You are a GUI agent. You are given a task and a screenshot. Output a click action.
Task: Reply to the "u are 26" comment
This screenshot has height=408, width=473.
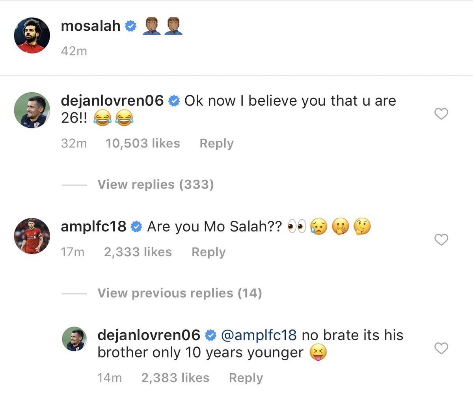(216, 143)
